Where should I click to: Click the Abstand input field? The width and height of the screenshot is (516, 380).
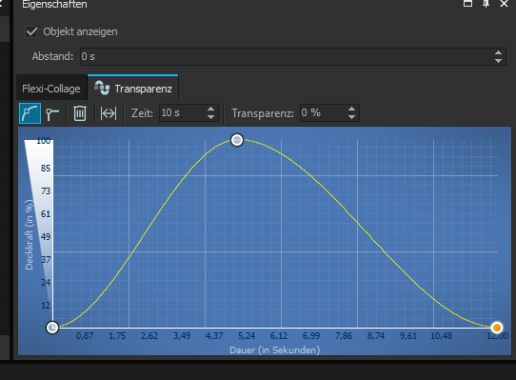pos(286,56)
